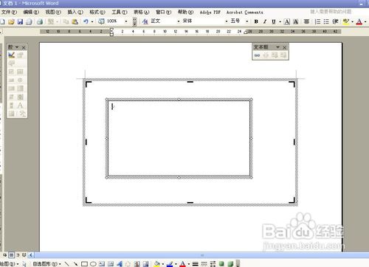This screenshot has width=369, height=267.
Task: Open the 工具 (Tools) menu
Action: (x=120, y=12)
